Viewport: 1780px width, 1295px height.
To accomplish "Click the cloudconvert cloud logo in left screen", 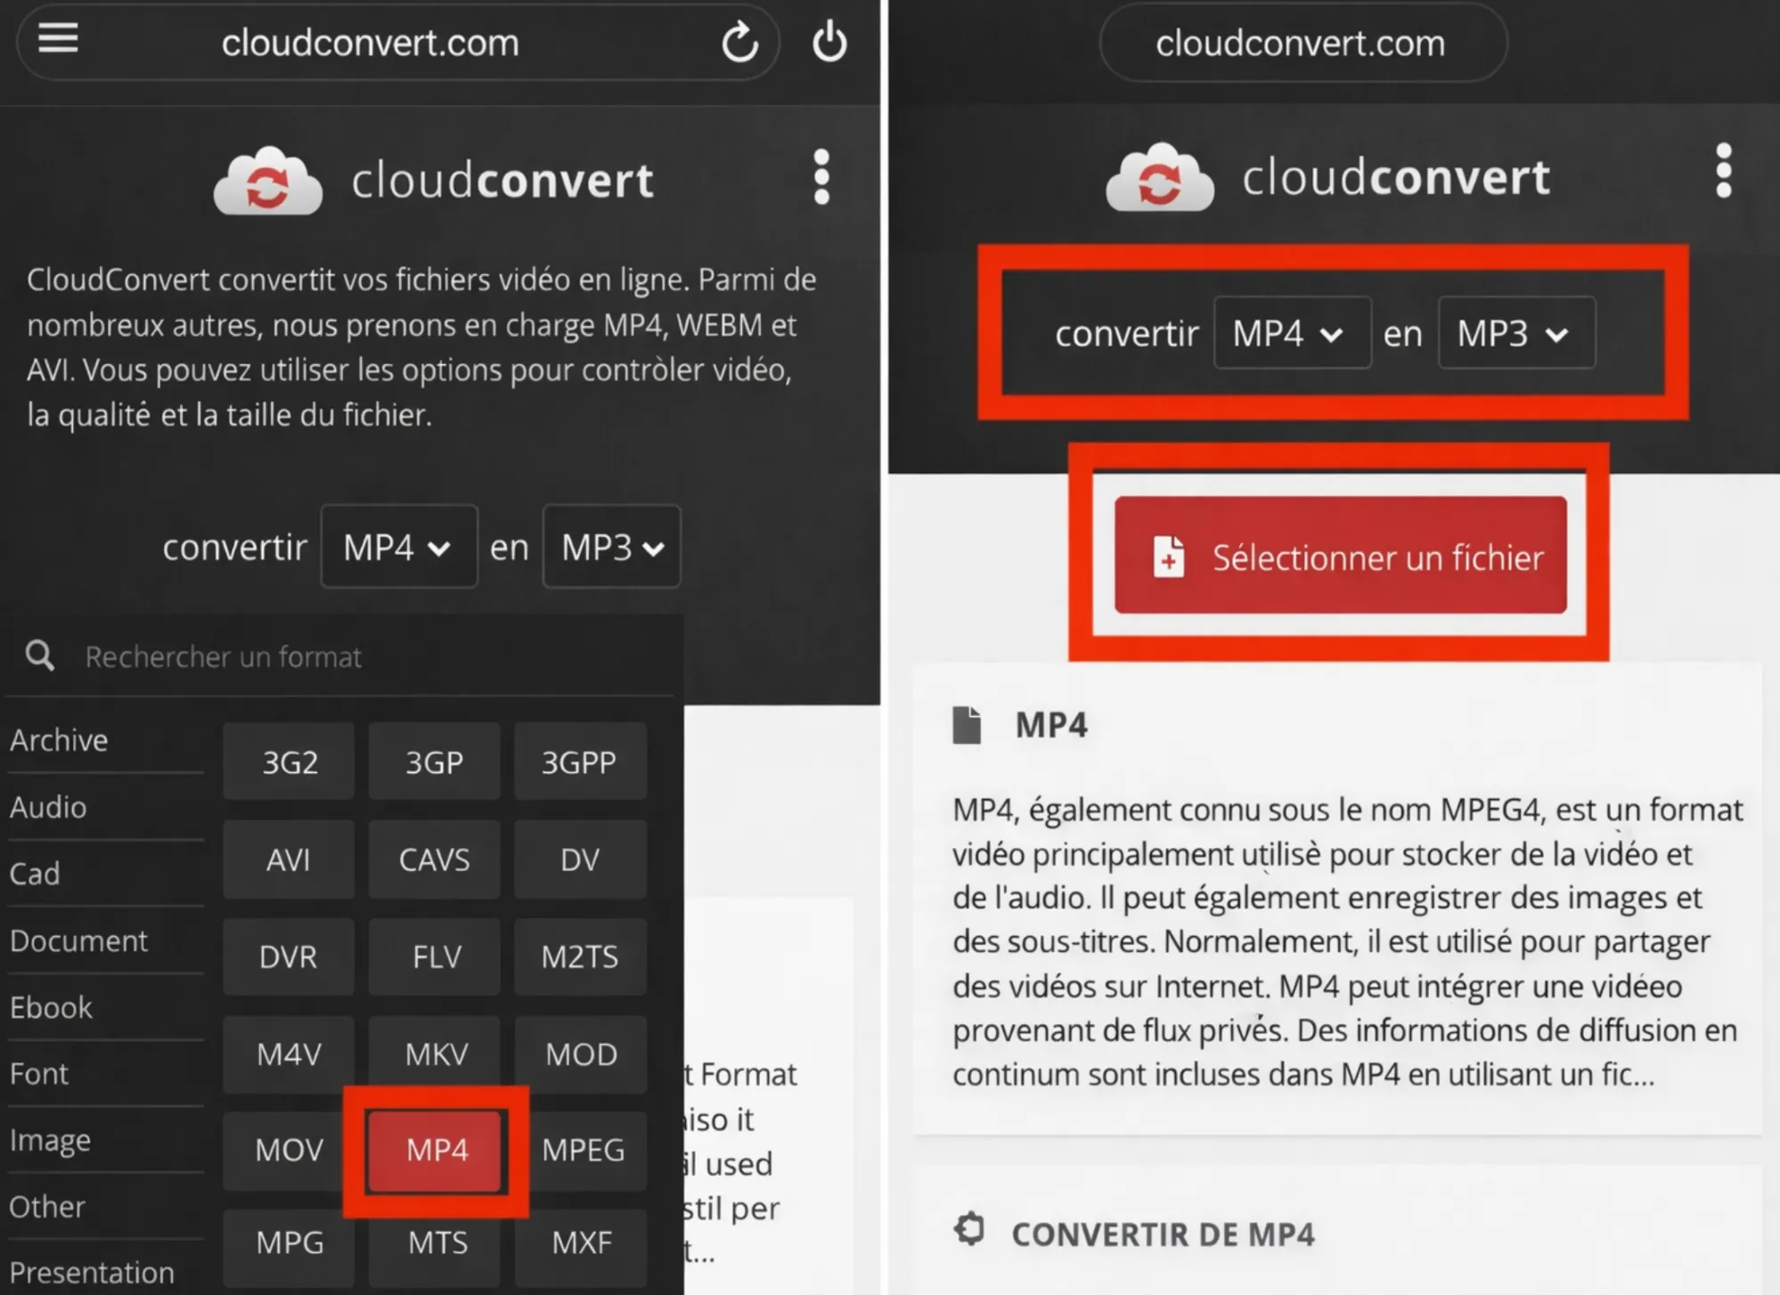I will tap(267, 181).
